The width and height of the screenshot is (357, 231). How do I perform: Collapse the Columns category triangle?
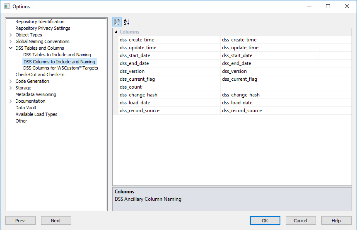coord(116,31)
